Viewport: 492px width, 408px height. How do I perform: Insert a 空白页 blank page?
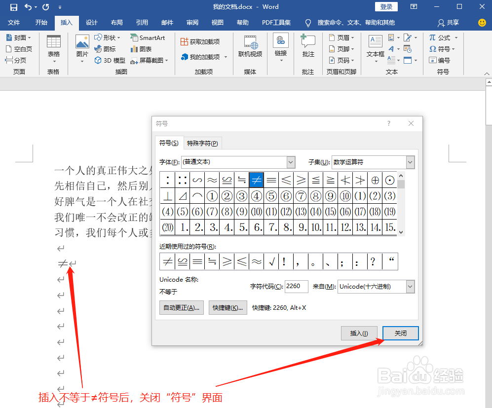click(19, 49)
